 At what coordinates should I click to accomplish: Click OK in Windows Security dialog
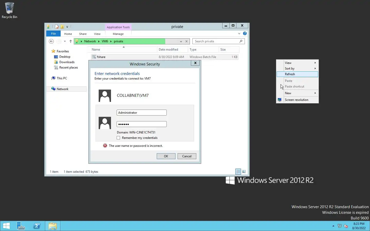pos(166,156)
